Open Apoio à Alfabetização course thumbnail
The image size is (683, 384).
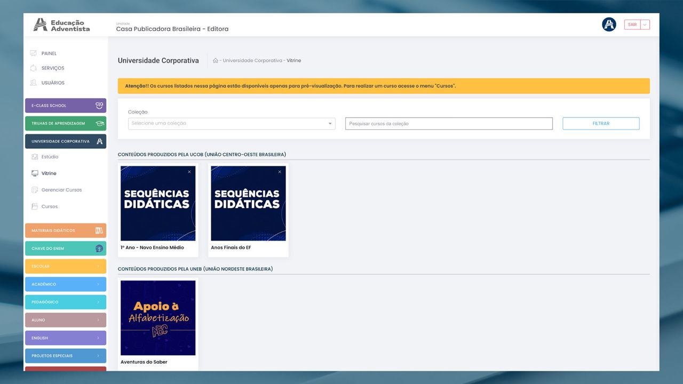pos(158,318)
